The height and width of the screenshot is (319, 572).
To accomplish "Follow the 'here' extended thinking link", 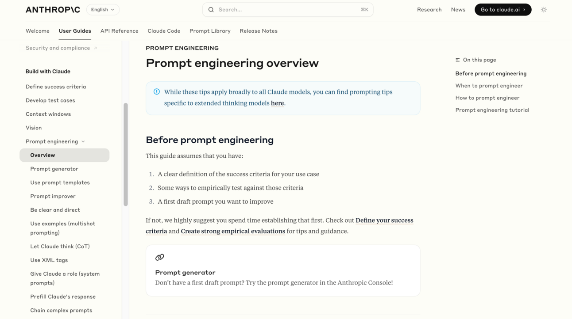I will click(277, 103).
